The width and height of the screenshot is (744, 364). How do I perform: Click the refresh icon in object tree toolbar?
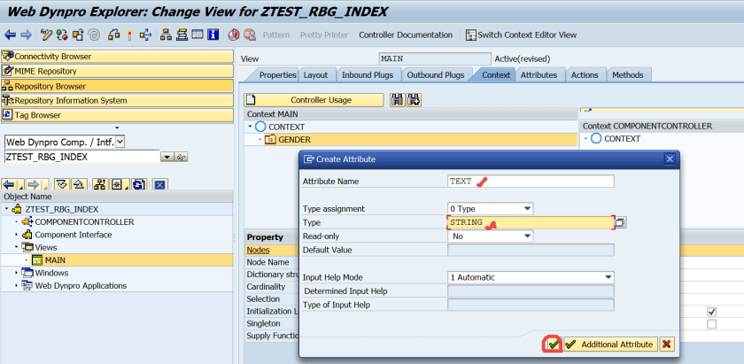(x=138, y=184)
